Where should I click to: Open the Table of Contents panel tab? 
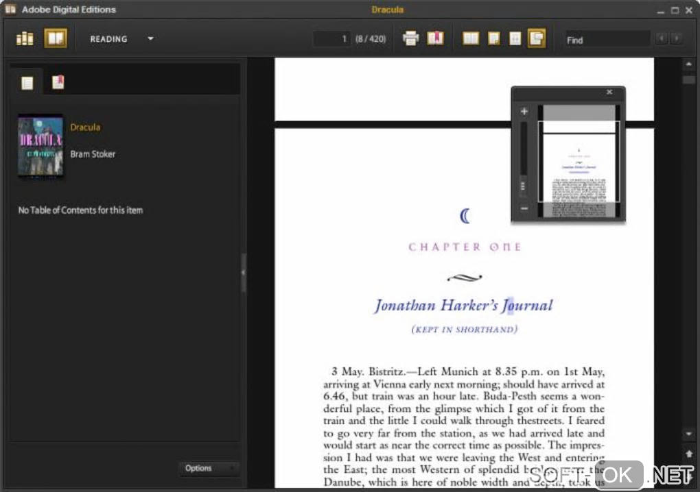pyautogui.click(x=27, y=83)
